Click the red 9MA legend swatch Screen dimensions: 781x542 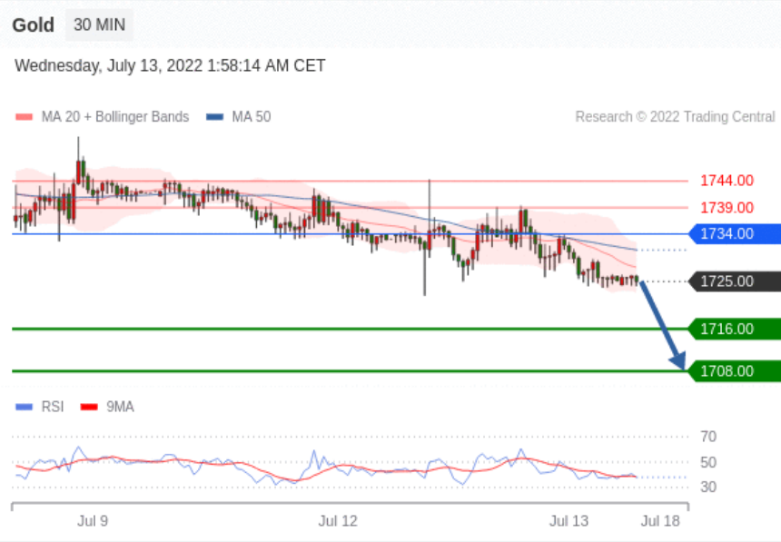pos(89,407)
